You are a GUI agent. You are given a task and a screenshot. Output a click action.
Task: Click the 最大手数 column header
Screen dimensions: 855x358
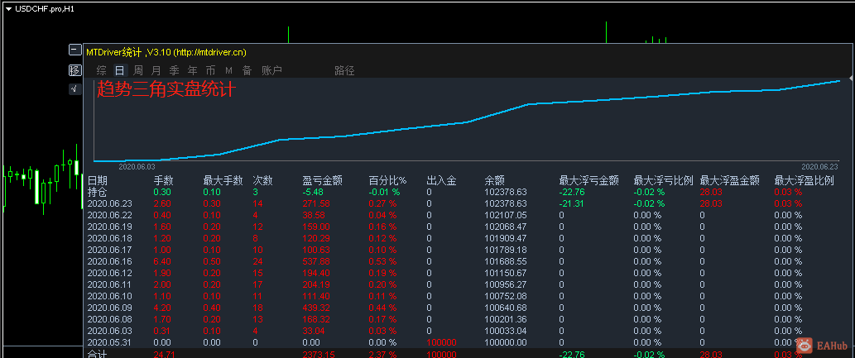[223, 180]
